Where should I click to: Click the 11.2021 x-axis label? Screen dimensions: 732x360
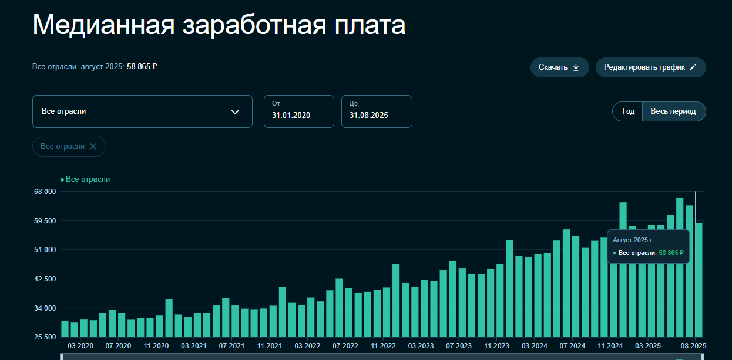[x=269, y=346]
